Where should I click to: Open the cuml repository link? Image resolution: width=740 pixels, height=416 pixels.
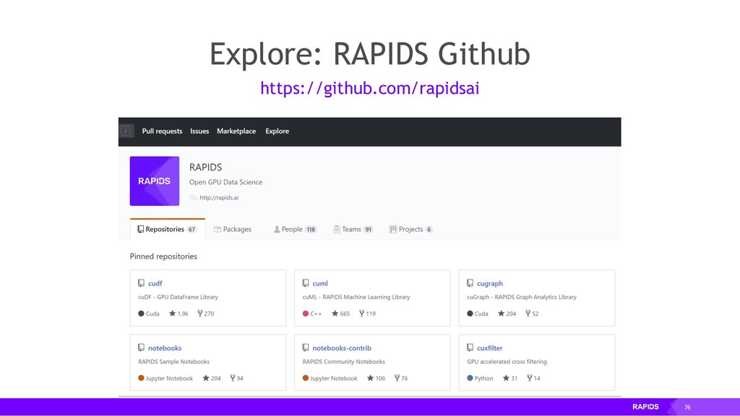click(x=320, y=283)
